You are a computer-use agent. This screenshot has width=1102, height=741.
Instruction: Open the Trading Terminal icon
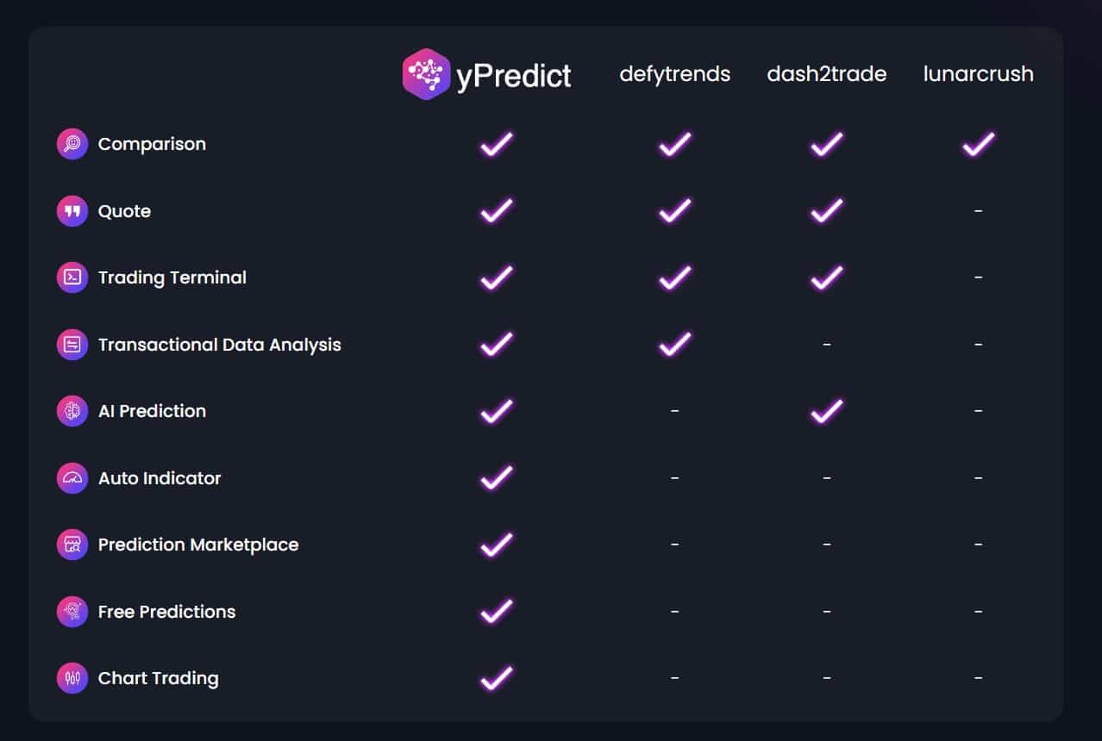coord(72,277)
